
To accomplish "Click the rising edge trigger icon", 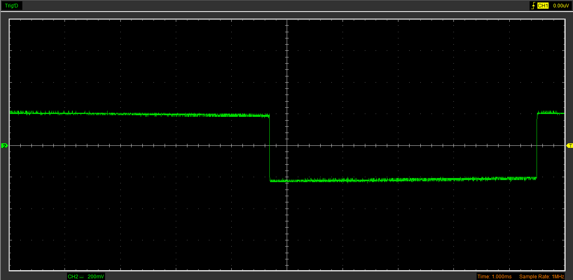I will [x=533, y=6].
